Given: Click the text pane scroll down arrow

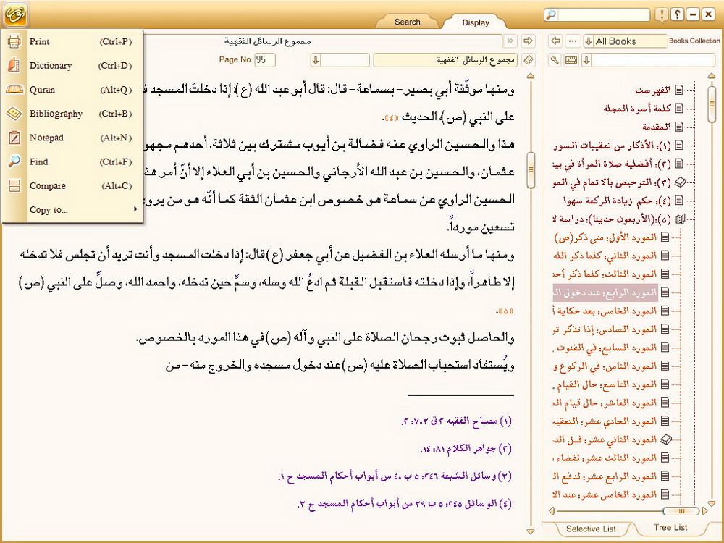Looking at the screenshot, I should [531, 531].
